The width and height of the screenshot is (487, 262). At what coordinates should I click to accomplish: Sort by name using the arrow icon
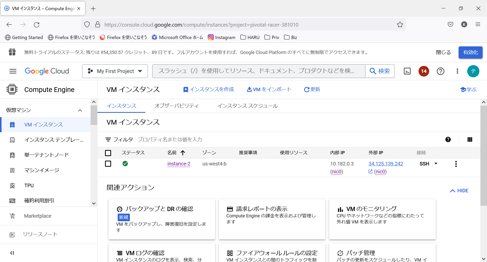click(x=183, y=153)
